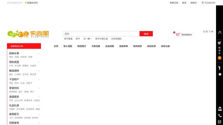The width and height of the screenshot is (223, 125).
Task: Open the 安心宅配 nav item
Action: (68, 46)
